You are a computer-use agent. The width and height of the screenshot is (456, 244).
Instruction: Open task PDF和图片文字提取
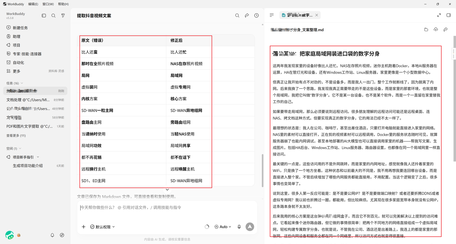[x=35, y=126]
